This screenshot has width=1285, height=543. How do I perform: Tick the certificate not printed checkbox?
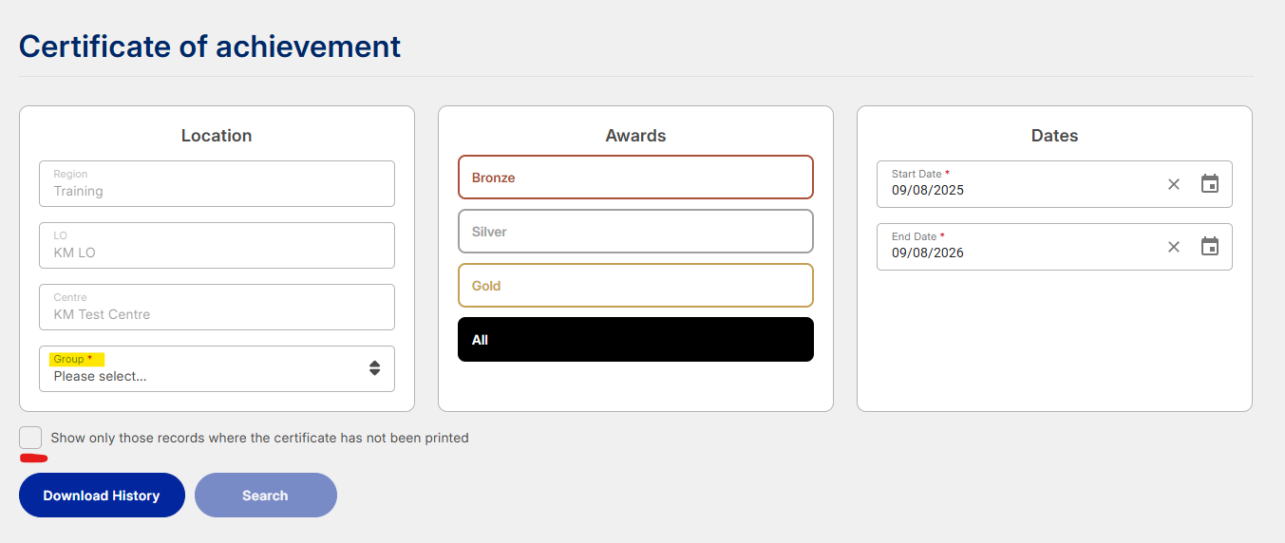pos(30,438)
